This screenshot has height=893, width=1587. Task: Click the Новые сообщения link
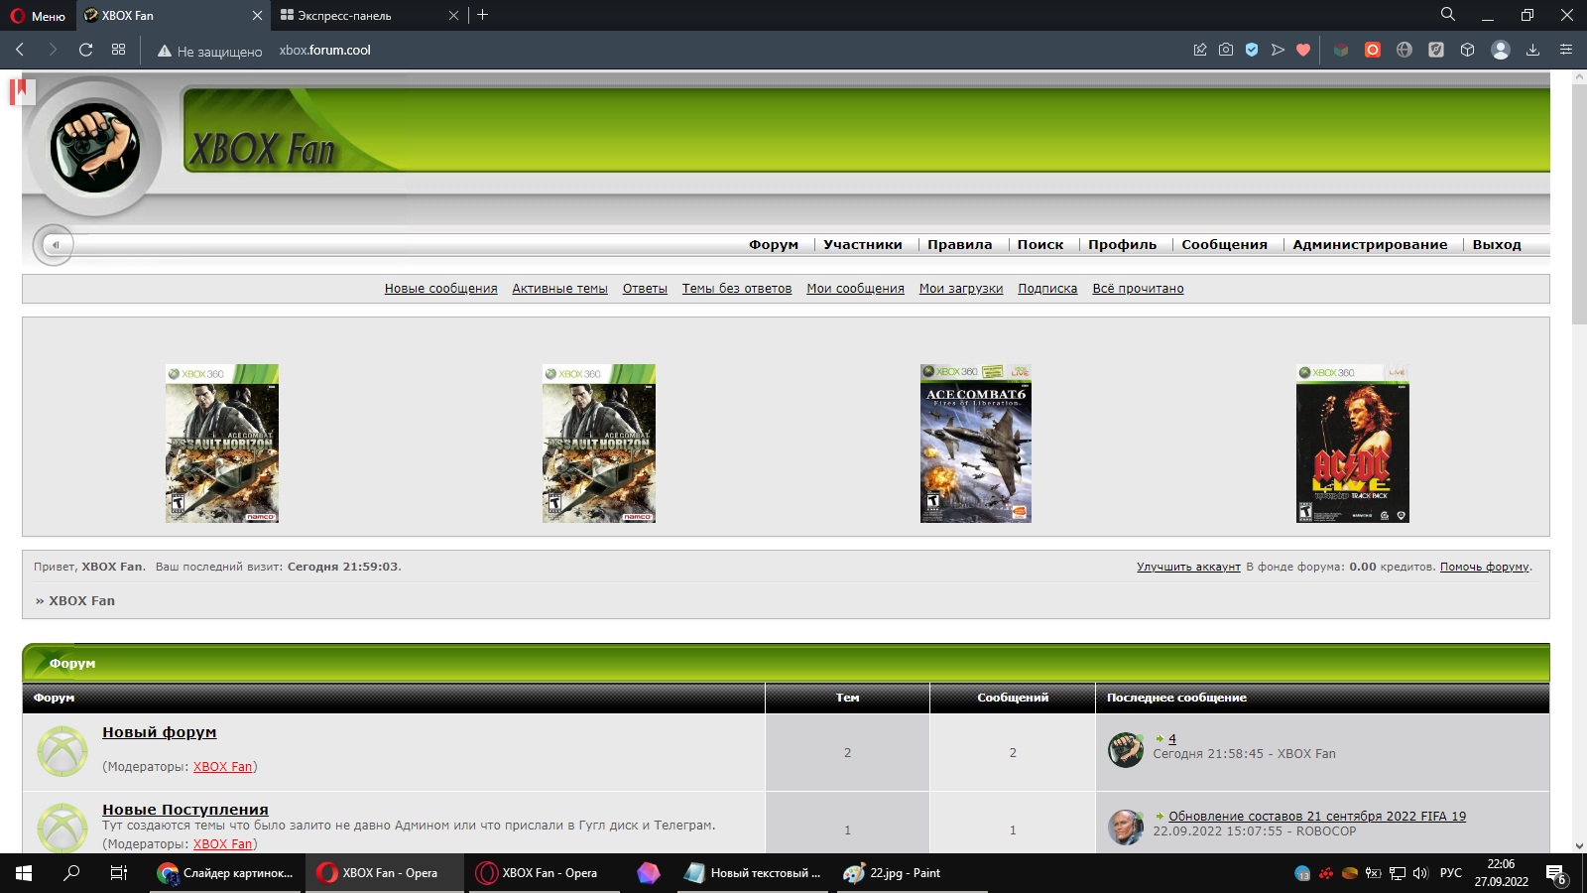click(440, 289)
